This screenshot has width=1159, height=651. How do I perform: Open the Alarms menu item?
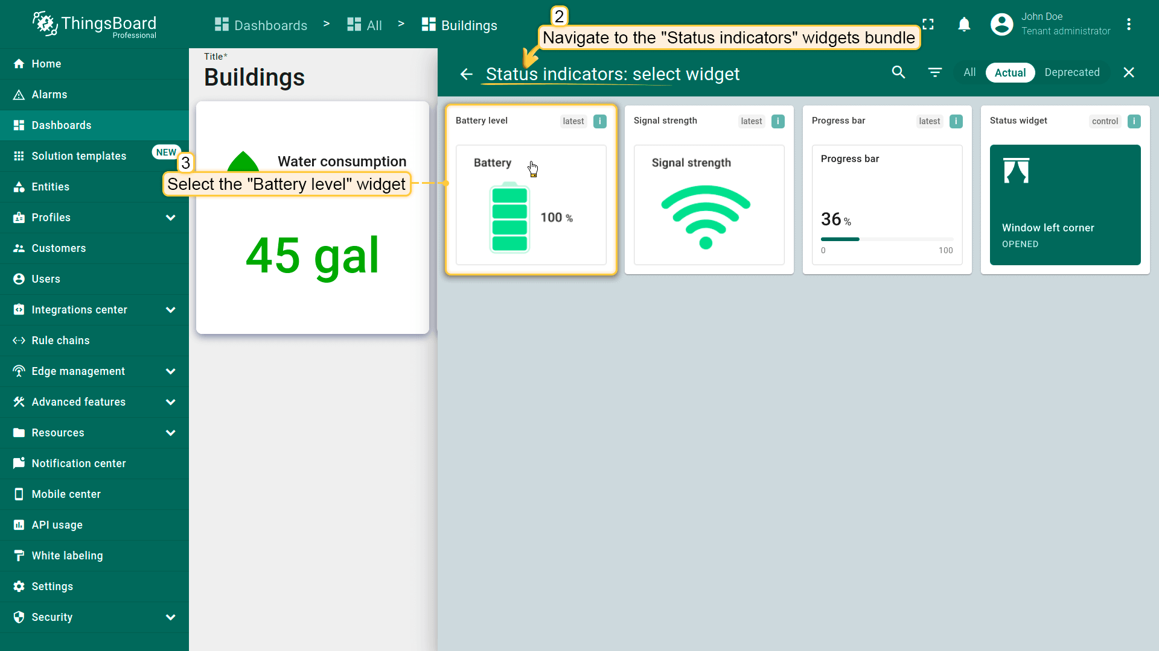(x=49, y=95)
